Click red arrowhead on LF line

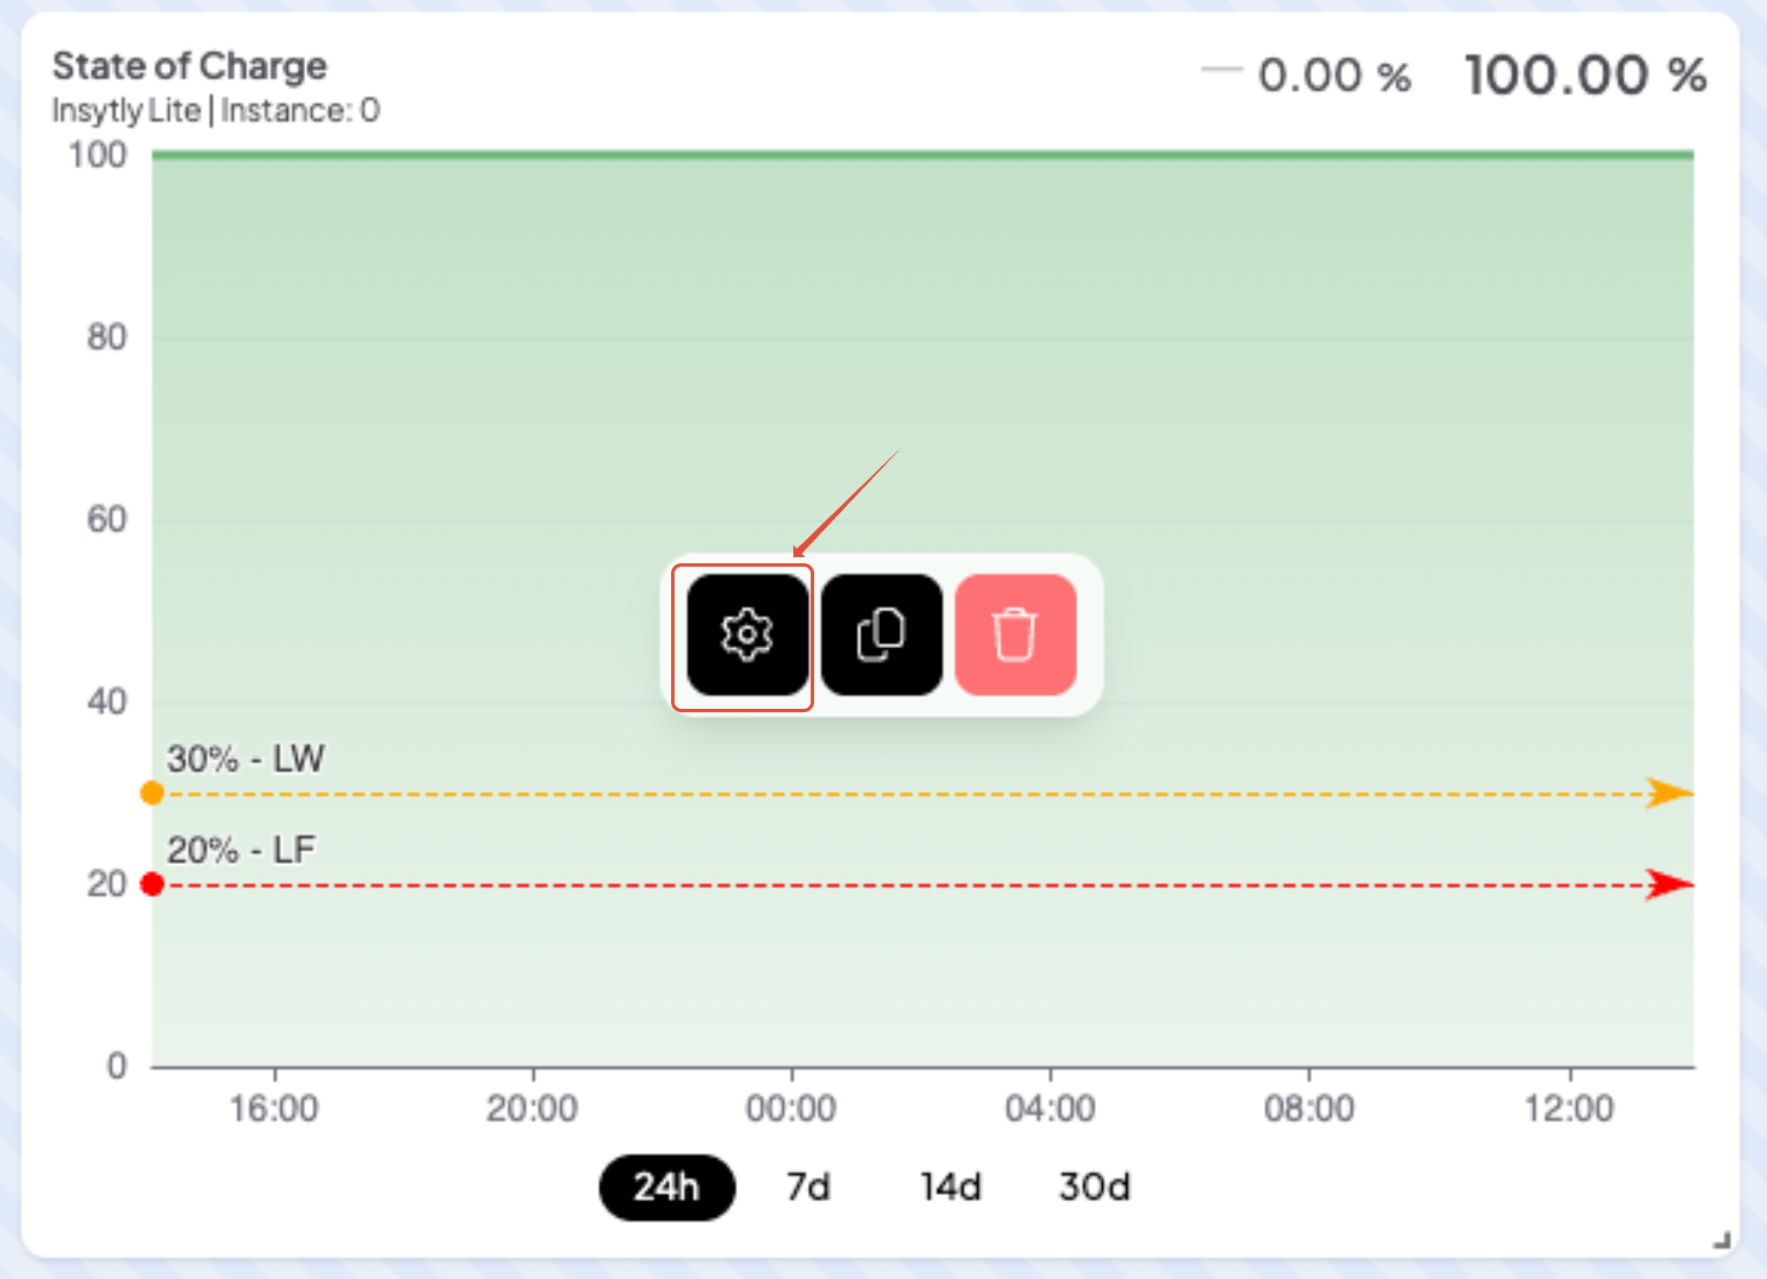(1667, 885)
